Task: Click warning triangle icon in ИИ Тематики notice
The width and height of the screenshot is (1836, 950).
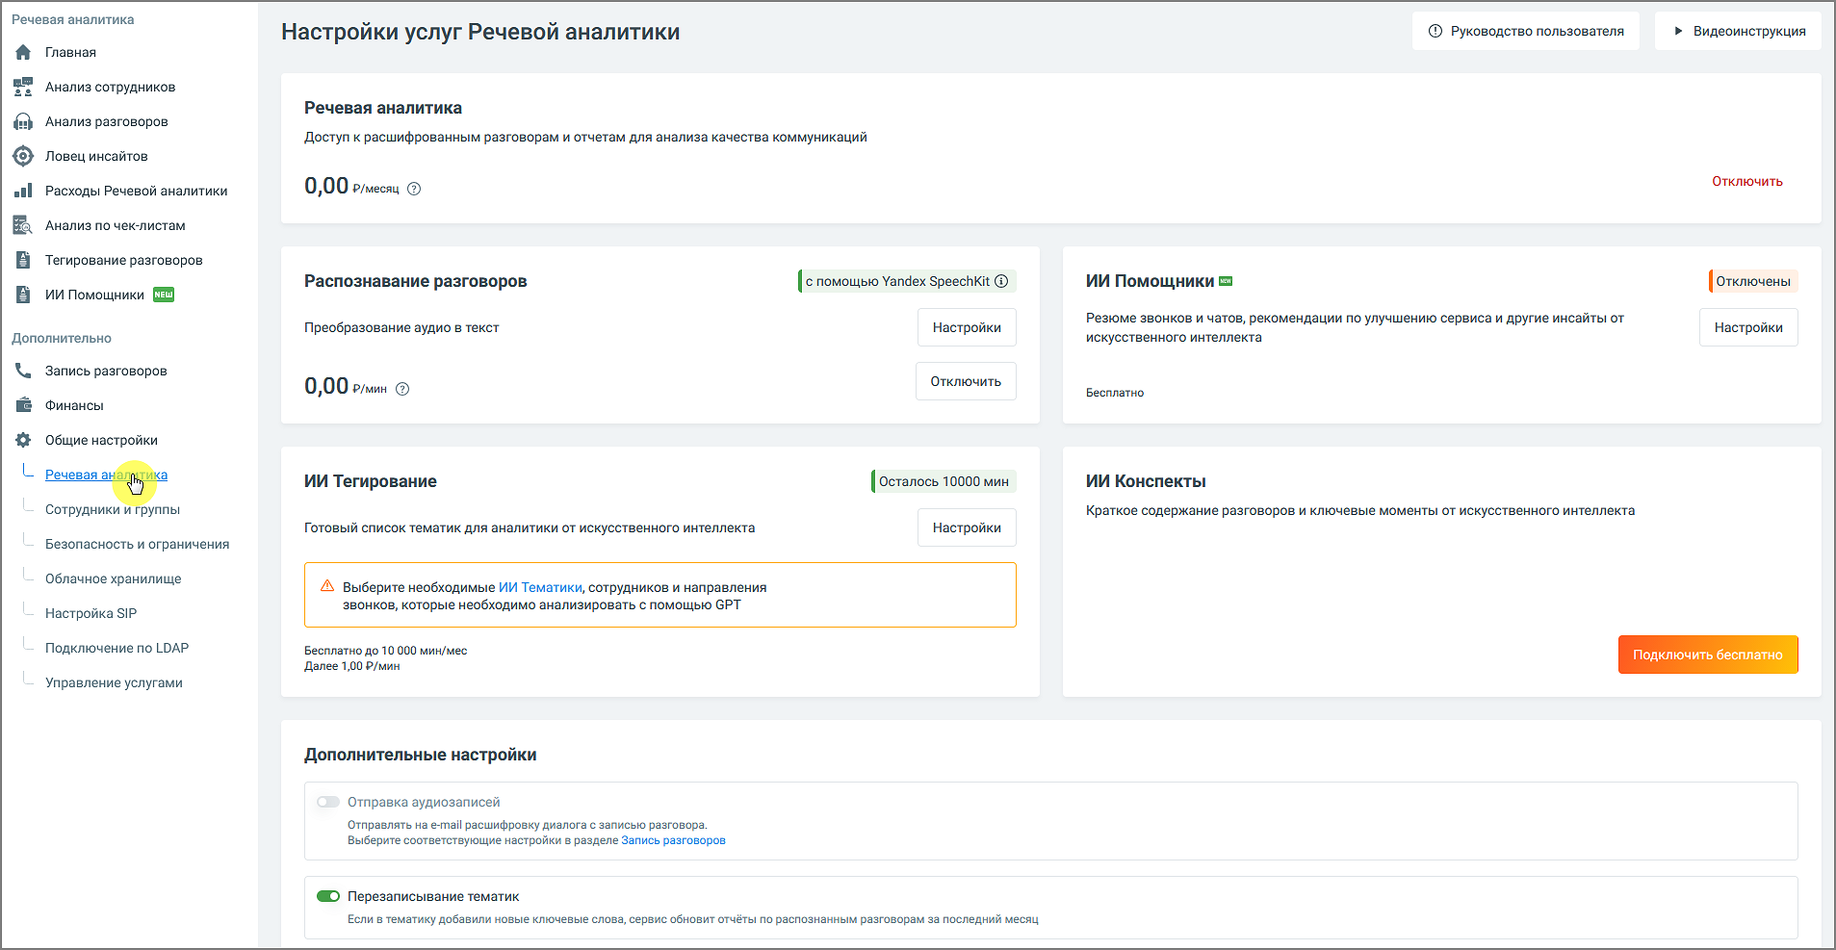Action: (x=327, y=586)
